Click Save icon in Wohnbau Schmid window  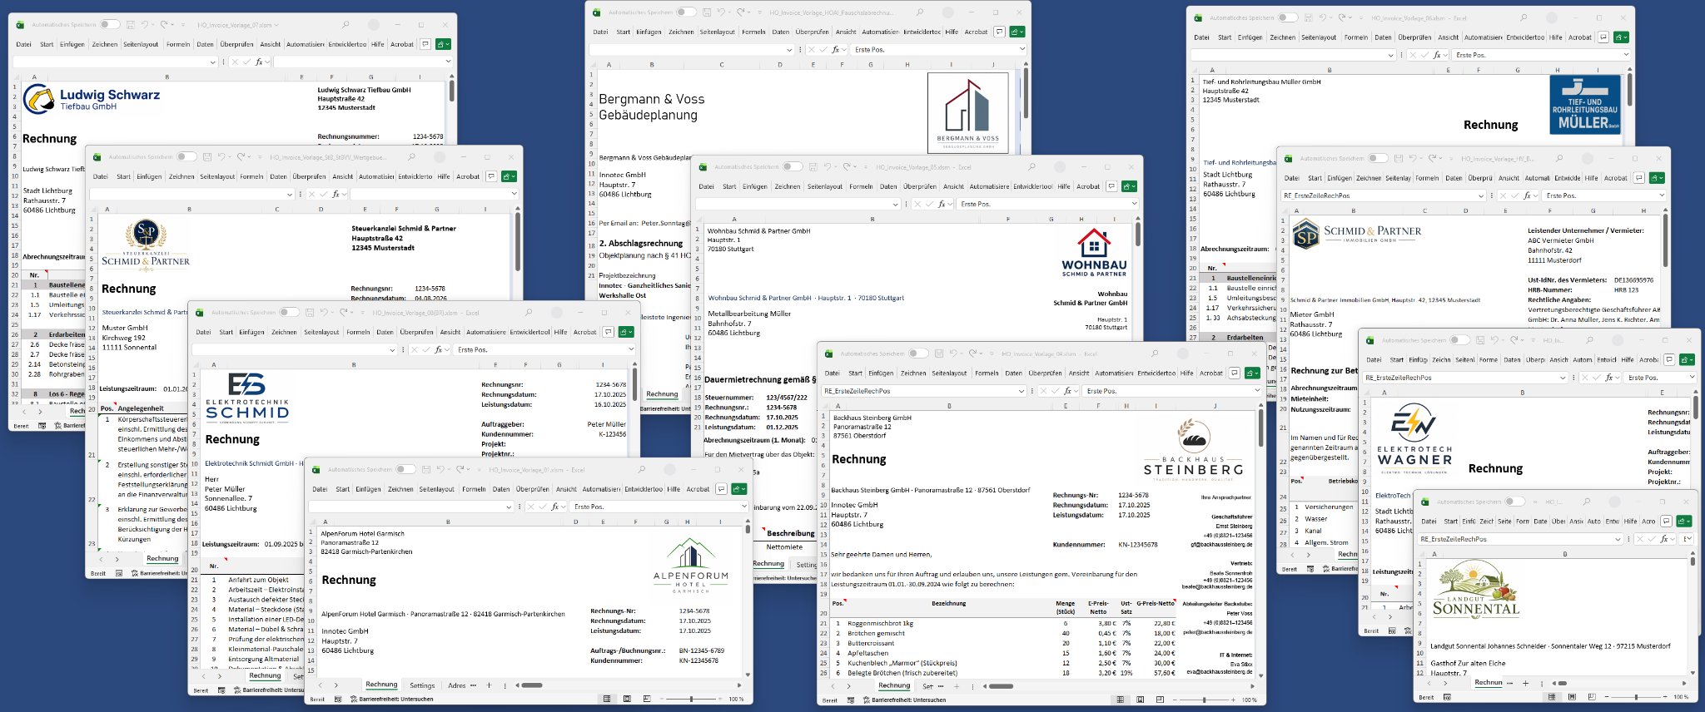tap(813, 166)
